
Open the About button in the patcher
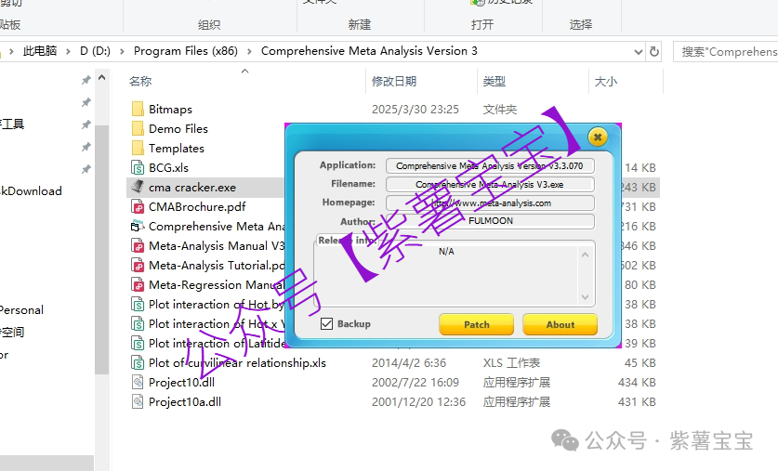tap(560, 325)
